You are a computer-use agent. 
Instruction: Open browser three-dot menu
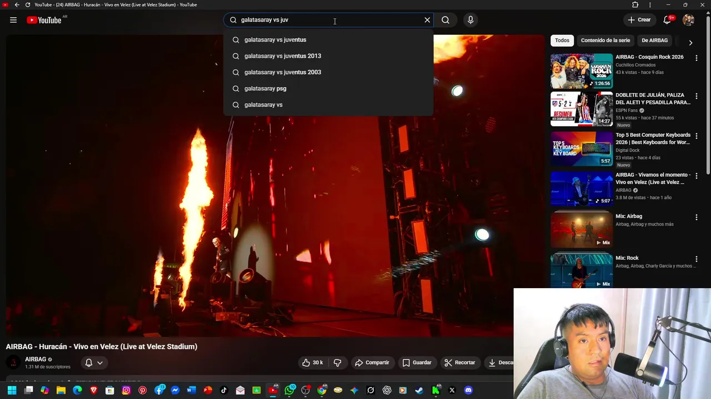pyautogui.click(x=650, y=4)
